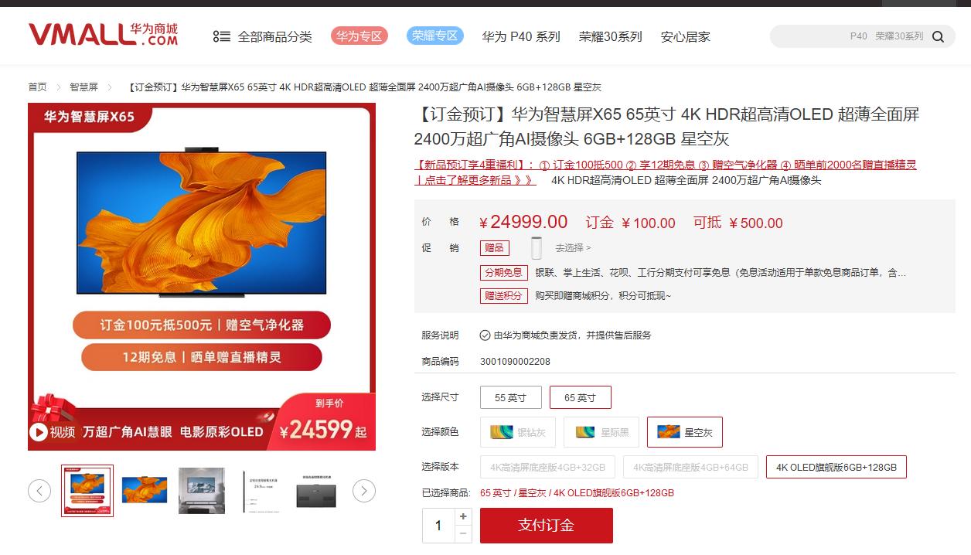
Task: Select the 65 英寸 size option
Action: click(x=581, y=397)
